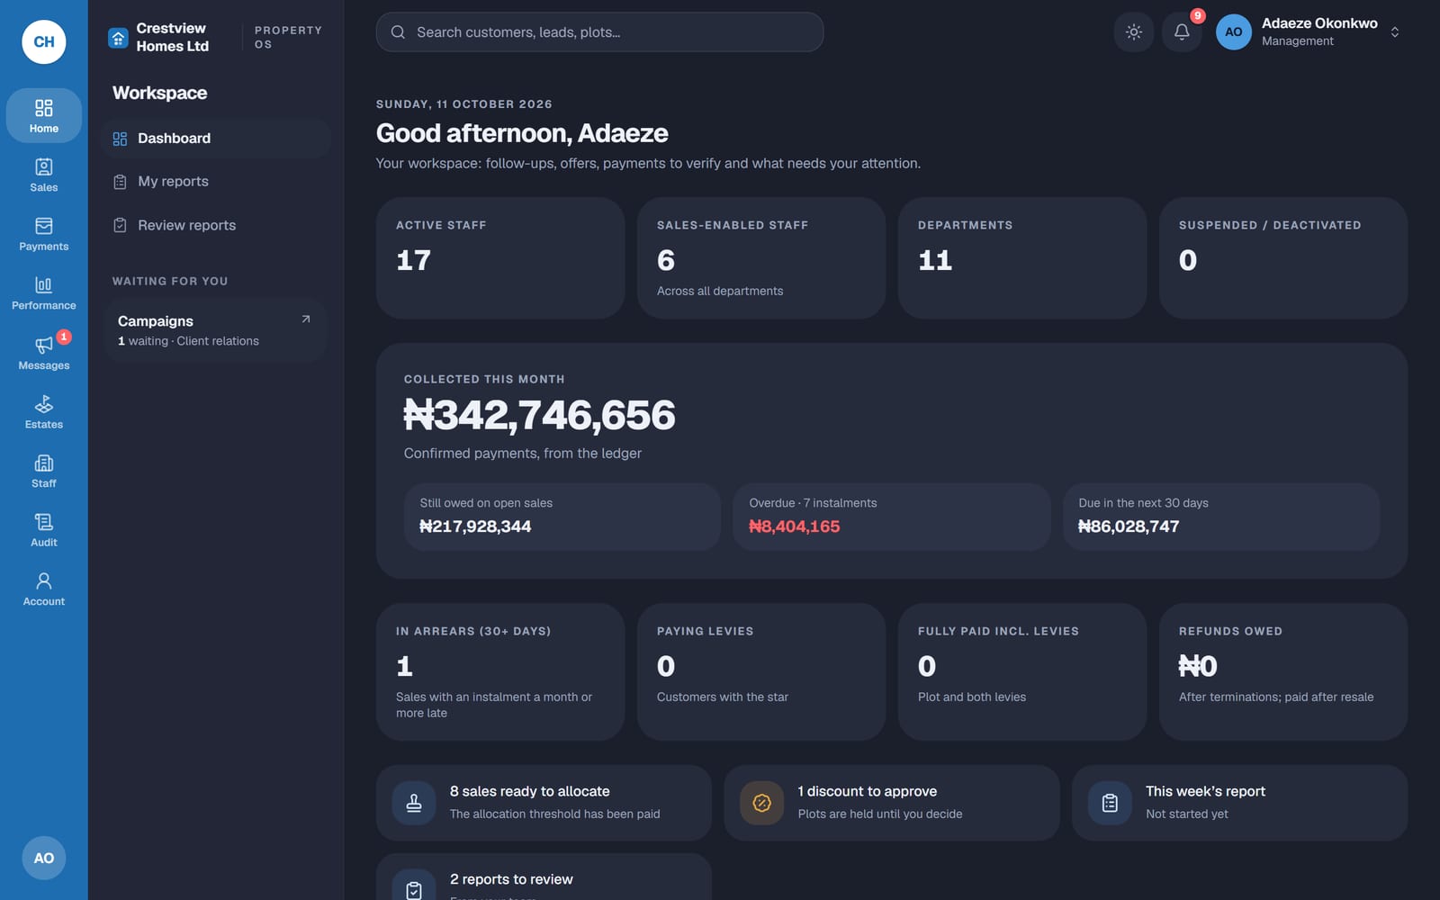Click the AO avatar at sidebar bottom
1440x900 pixels.
[43, 858]
